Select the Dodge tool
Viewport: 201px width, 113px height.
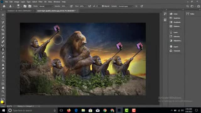point(3,68)
